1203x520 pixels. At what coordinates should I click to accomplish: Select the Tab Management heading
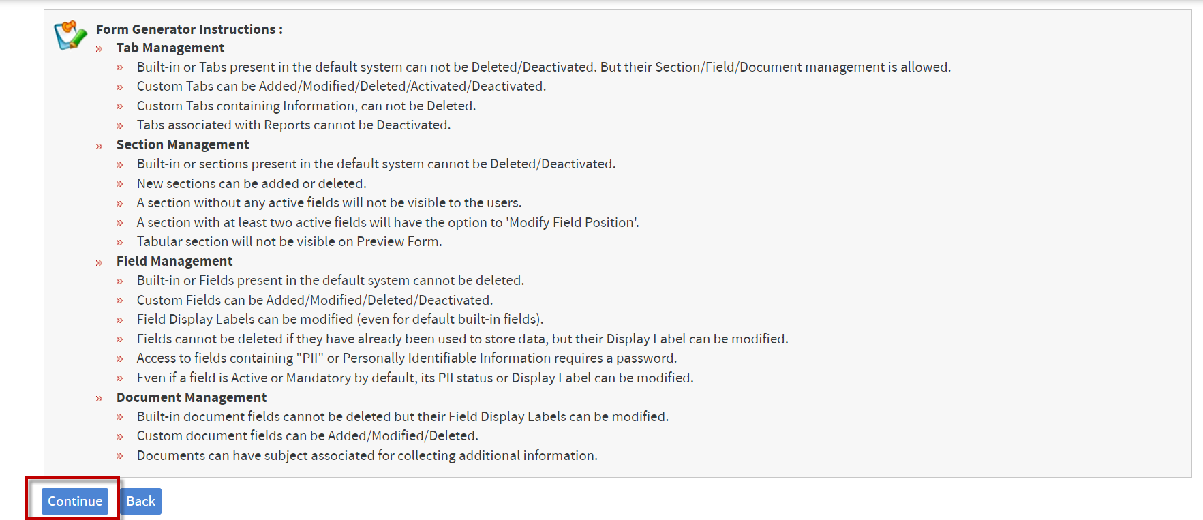[170, 48]
